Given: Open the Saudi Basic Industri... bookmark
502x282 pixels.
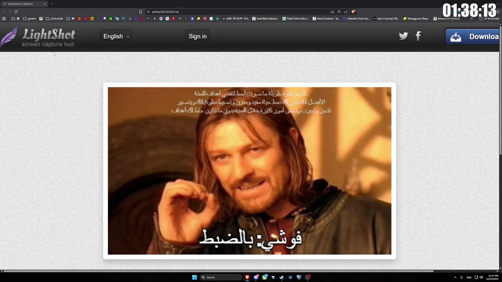Looking at the screenshot, I should (x=266, y=18).
